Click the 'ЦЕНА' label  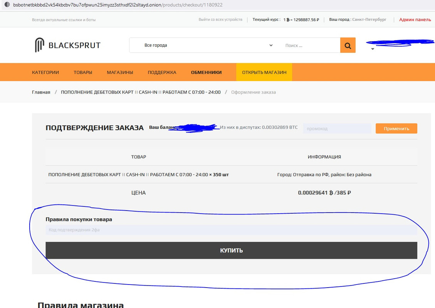click(138, 192)
